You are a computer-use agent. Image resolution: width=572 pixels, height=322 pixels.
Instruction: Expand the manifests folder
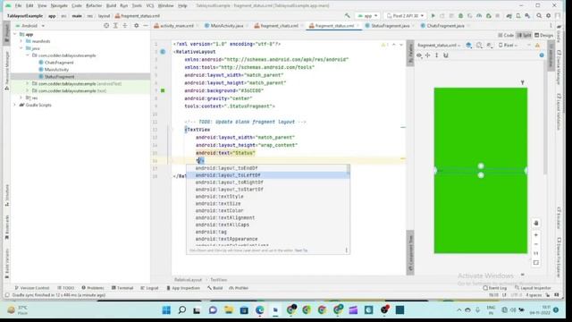[21, 41]
